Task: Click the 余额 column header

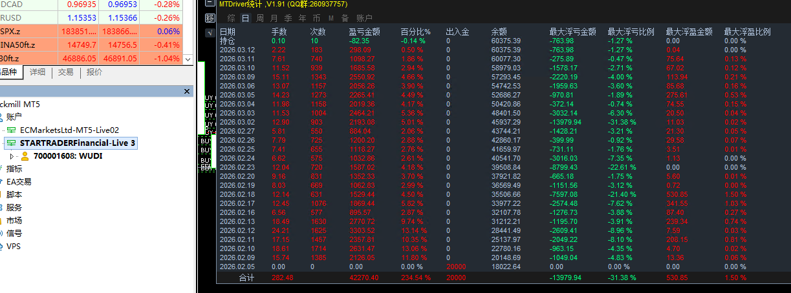Action: coord(499,32)
